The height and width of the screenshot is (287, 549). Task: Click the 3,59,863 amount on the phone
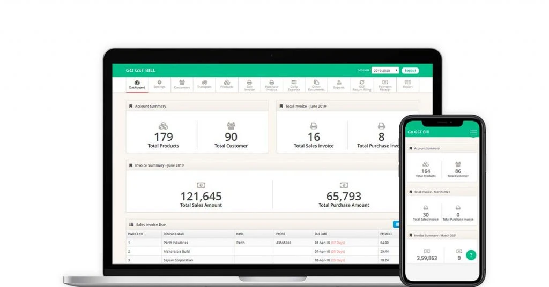[x=427, y=258]
